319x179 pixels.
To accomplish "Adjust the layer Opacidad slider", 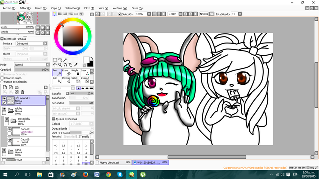I will (32, 70).
